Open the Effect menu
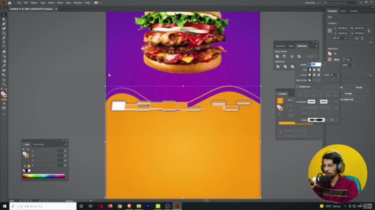 [x=60, y=3]
